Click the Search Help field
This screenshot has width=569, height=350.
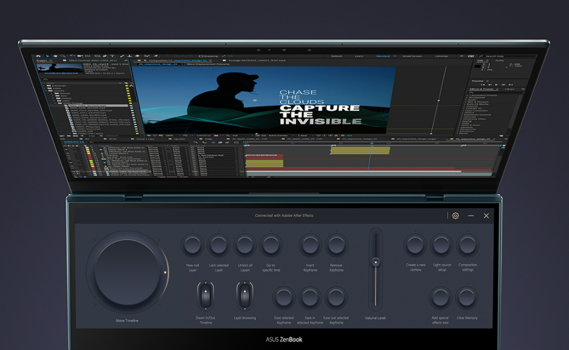tap(507, 56)
